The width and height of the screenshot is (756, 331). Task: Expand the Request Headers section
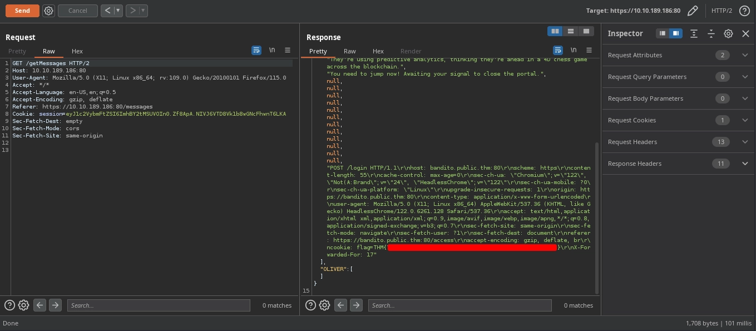[x=745, y=142]
